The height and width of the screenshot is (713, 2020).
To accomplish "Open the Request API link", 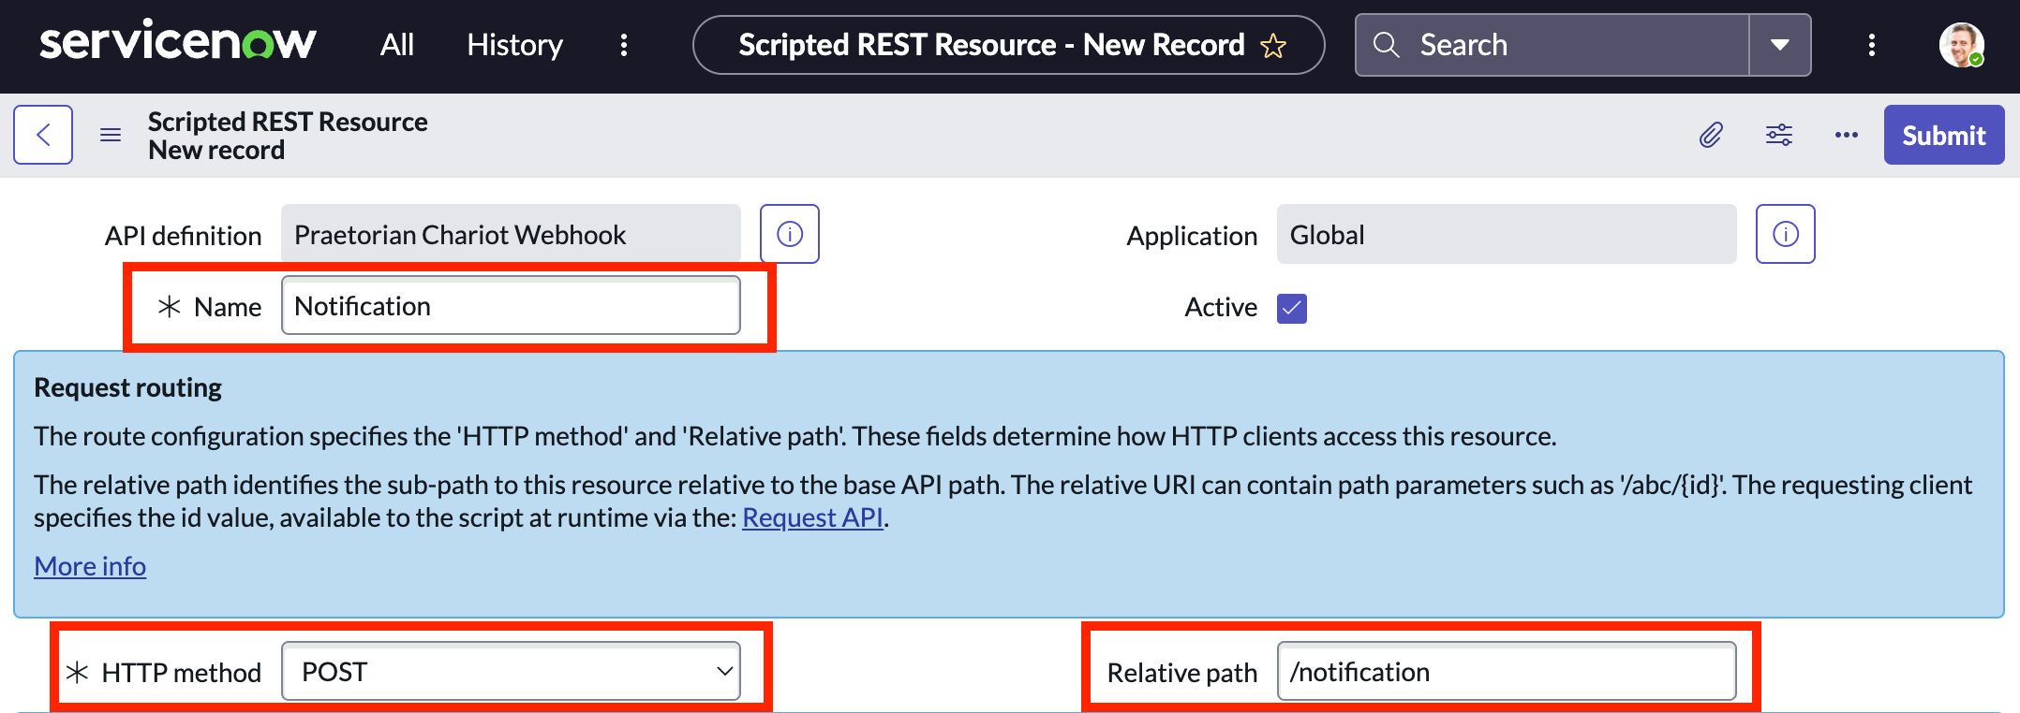I will (813, 517).
